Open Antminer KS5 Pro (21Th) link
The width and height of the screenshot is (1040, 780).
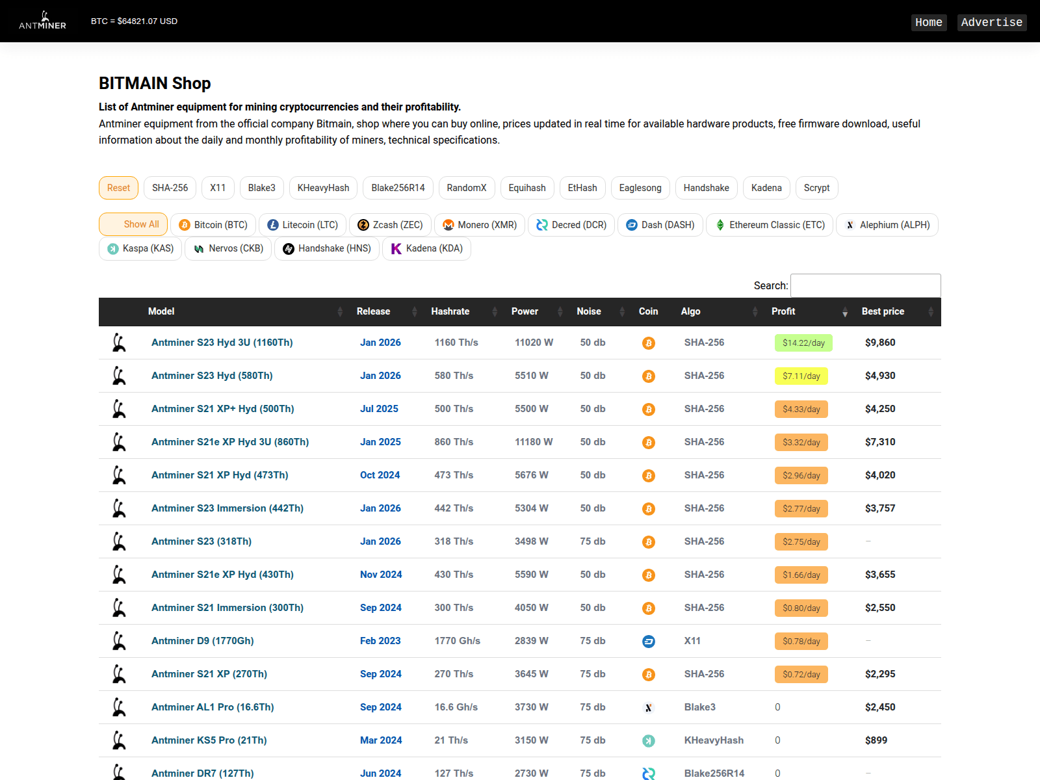click(x=209, y=740)
